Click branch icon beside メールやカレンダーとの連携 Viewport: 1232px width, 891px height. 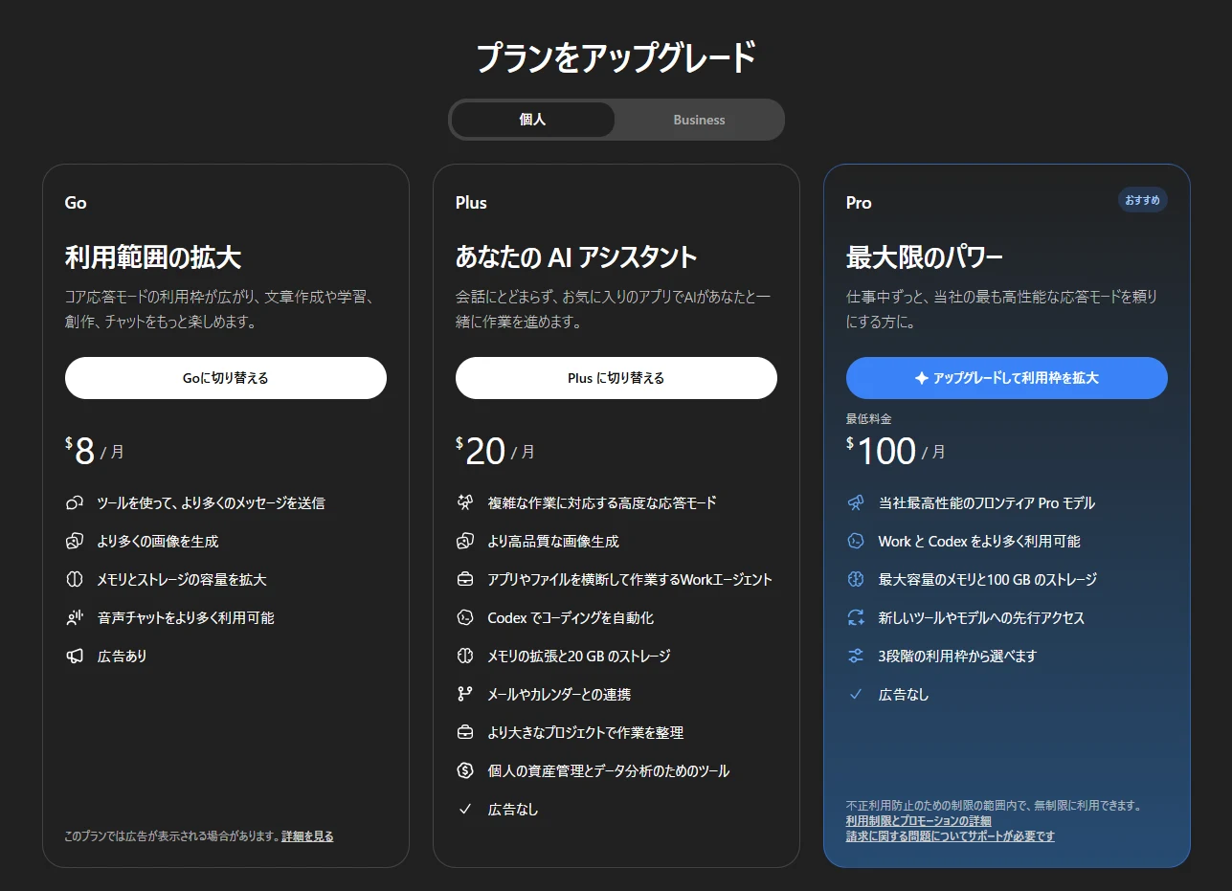[x=465, y=694]
